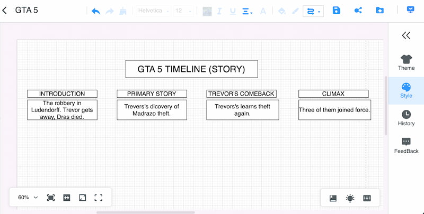This screenshot has width=424, height=214.
Task: Select the 'Trevors's learns theft again' box
Action: coord(243,110)
